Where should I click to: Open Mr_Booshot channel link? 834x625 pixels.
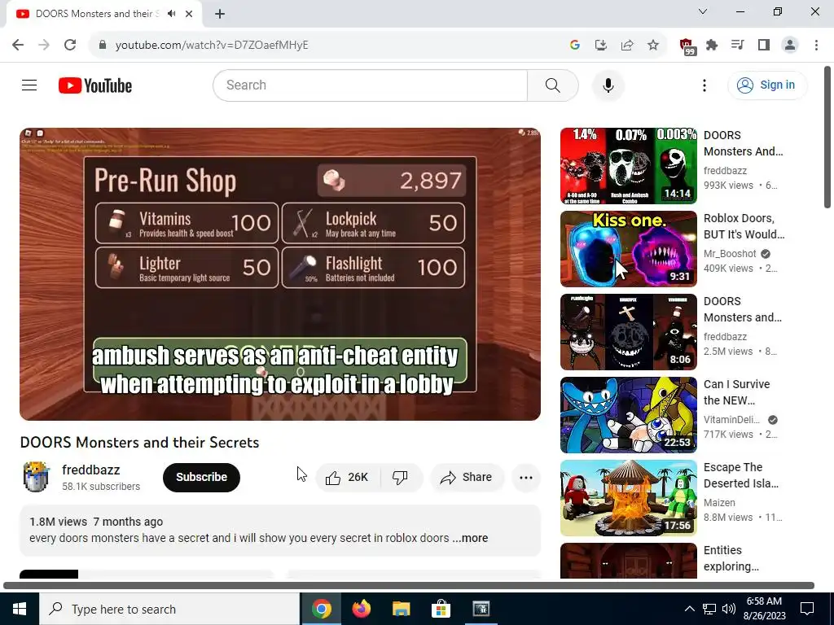point(729,254)
